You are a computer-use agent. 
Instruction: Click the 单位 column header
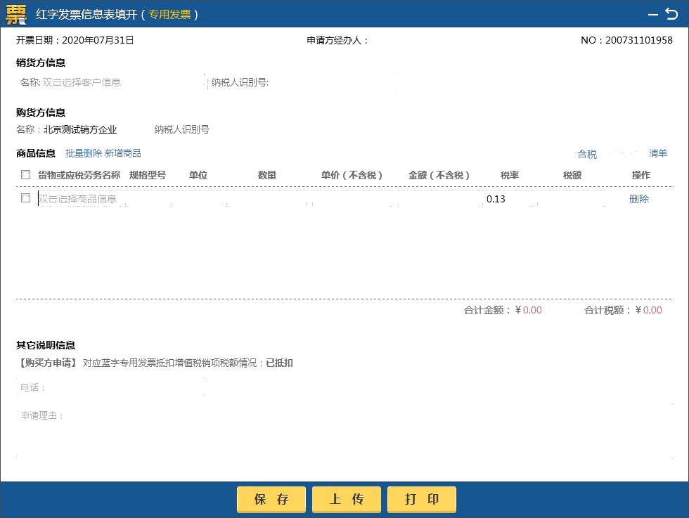click(198, 175)
